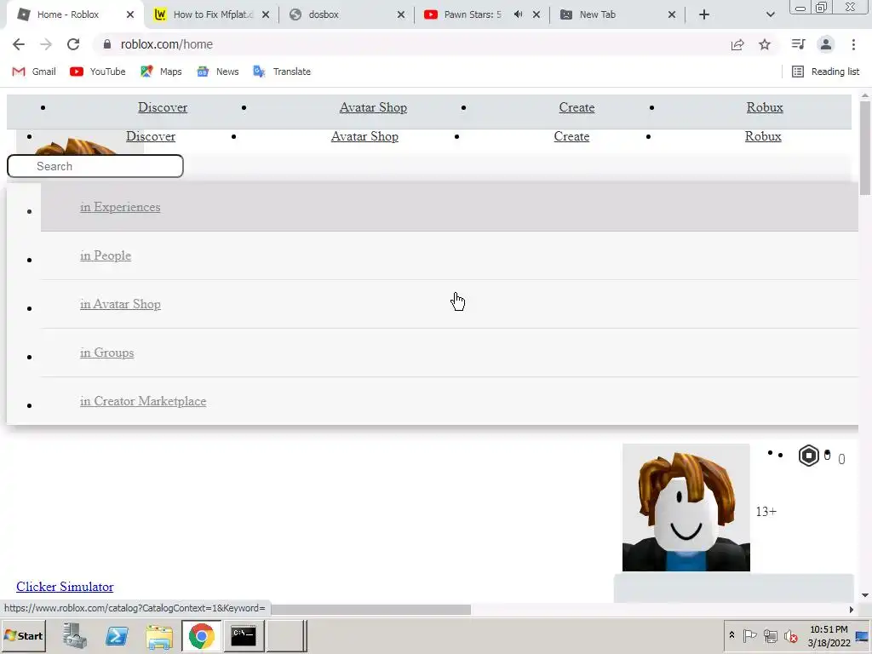Reload the Roblox page

tap(73, 44)
